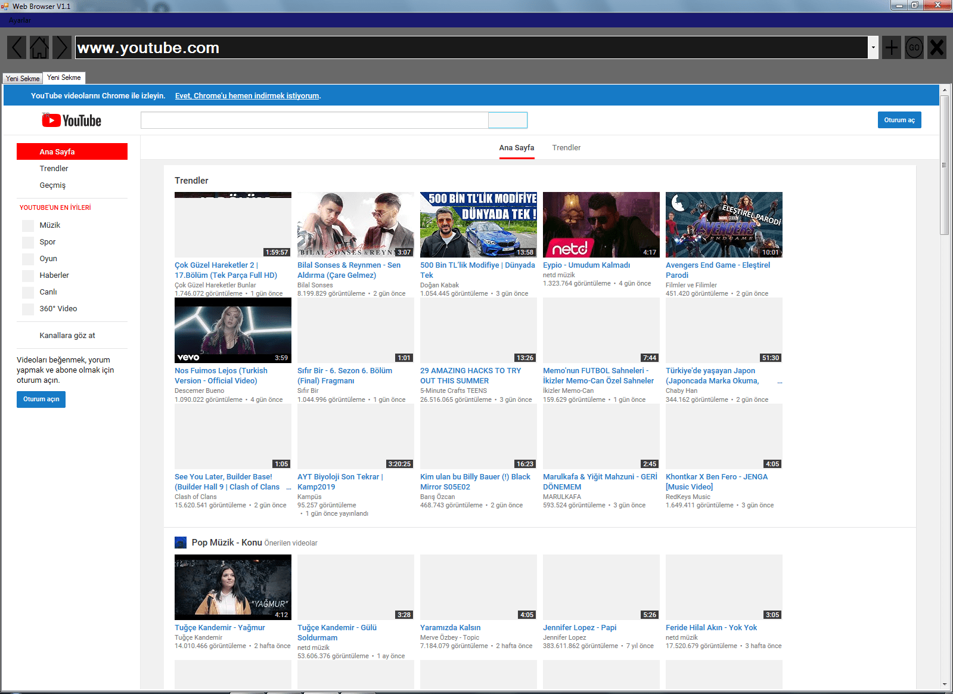Open Yaramızda Kalsın video title
953x694 pixels.
click(450, 628)
